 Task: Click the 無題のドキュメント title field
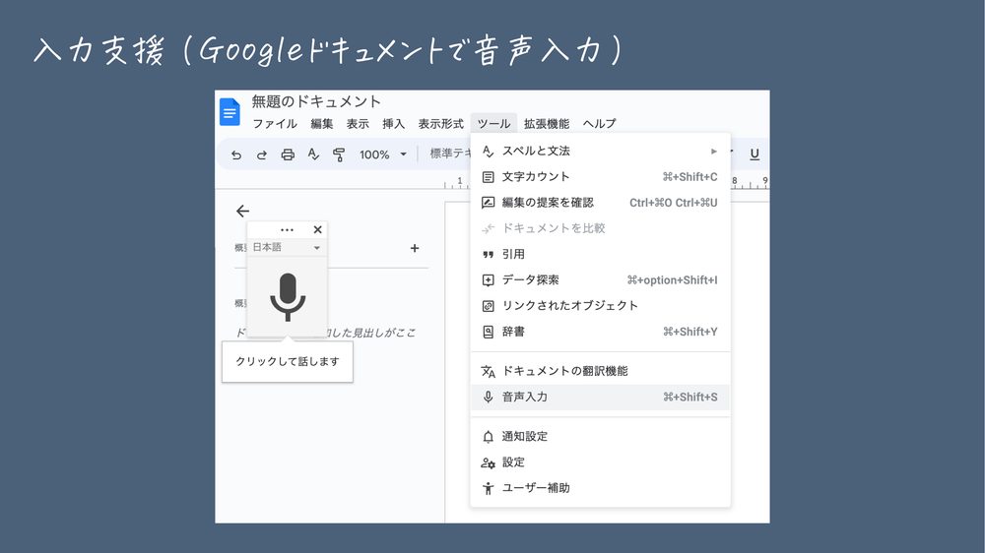coord(316,101)
